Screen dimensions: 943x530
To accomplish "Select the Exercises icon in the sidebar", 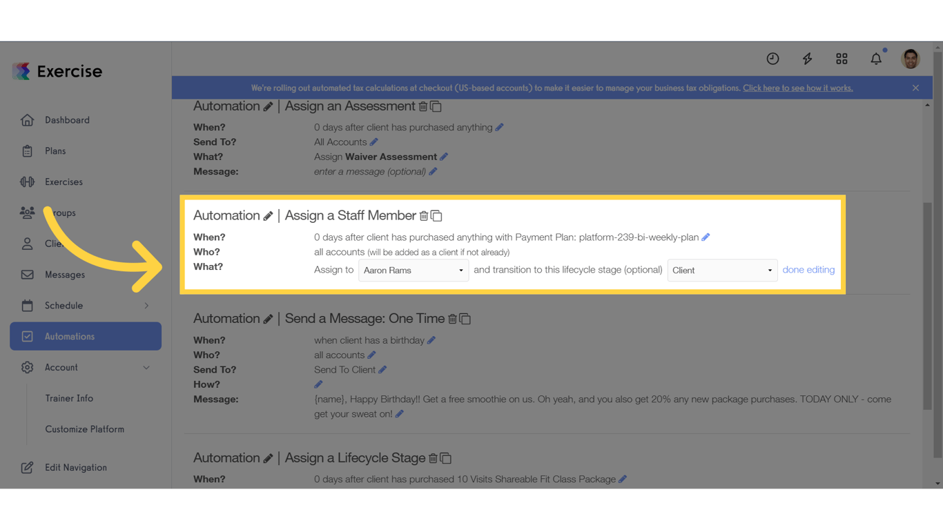I will click(x=27, y=181).
